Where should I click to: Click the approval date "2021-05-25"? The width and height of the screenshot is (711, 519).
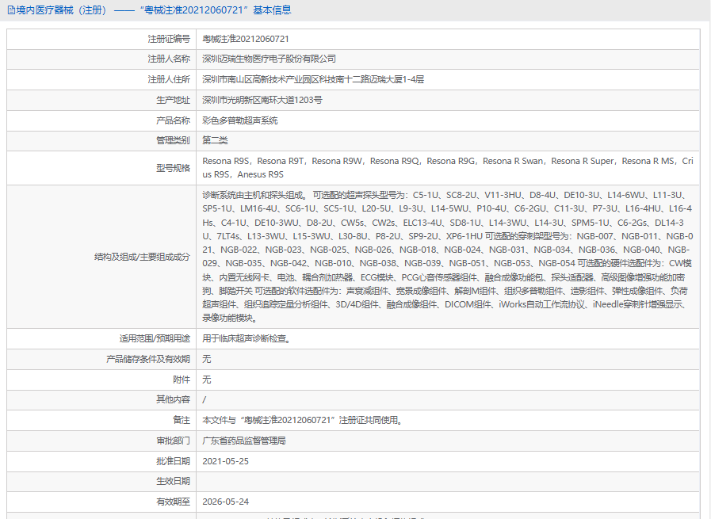click(225, 461)
